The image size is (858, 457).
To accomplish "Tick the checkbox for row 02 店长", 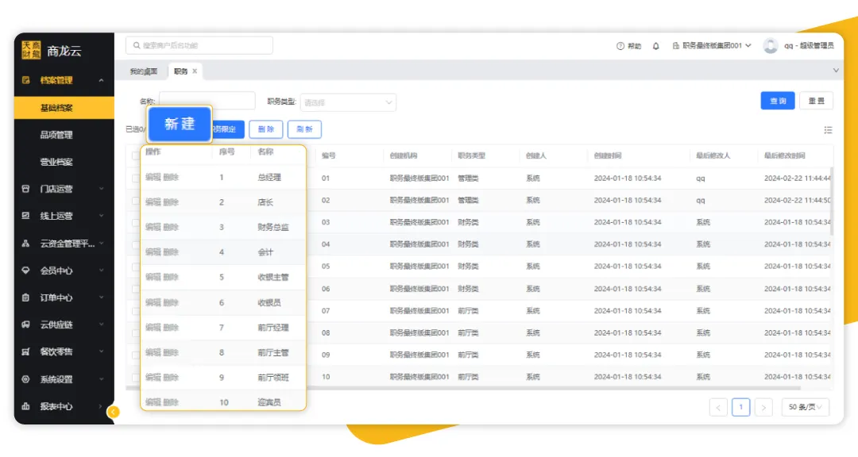I will [x=135, y=201].
